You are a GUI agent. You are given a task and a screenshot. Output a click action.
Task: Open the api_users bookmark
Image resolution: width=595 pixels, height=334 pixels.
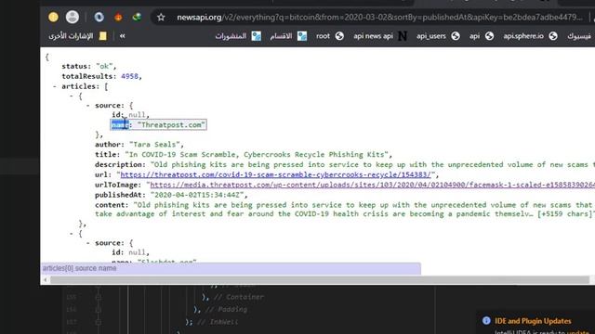coord(431,36)
